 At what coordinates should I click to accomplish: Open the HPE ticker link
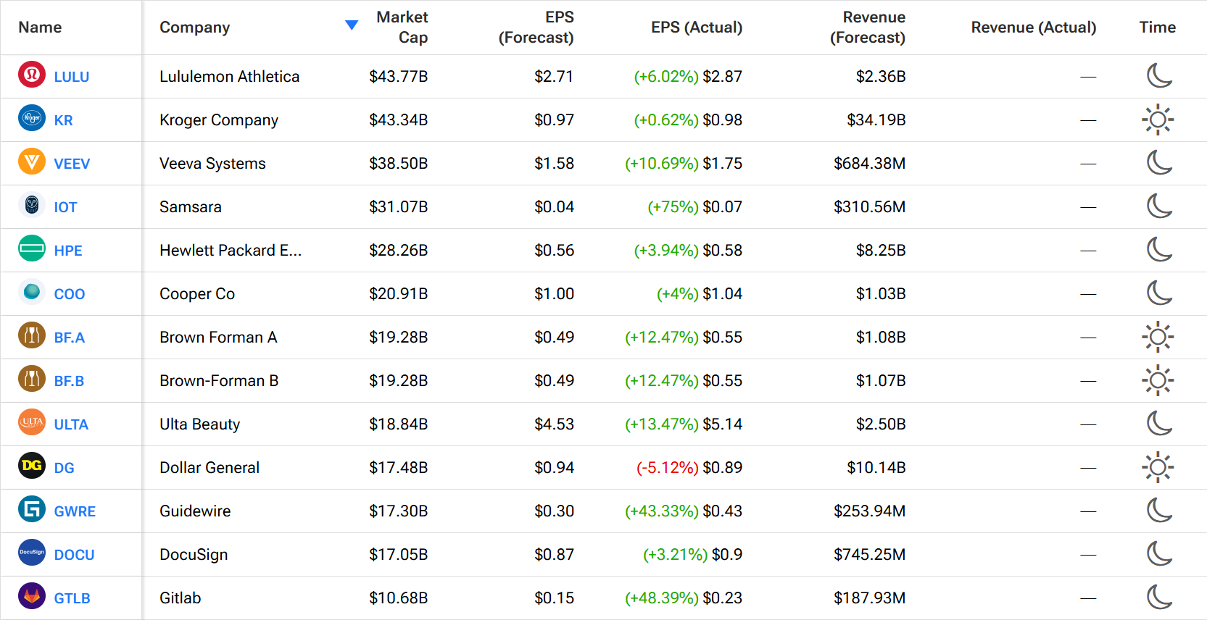click(x=68, y=251)
